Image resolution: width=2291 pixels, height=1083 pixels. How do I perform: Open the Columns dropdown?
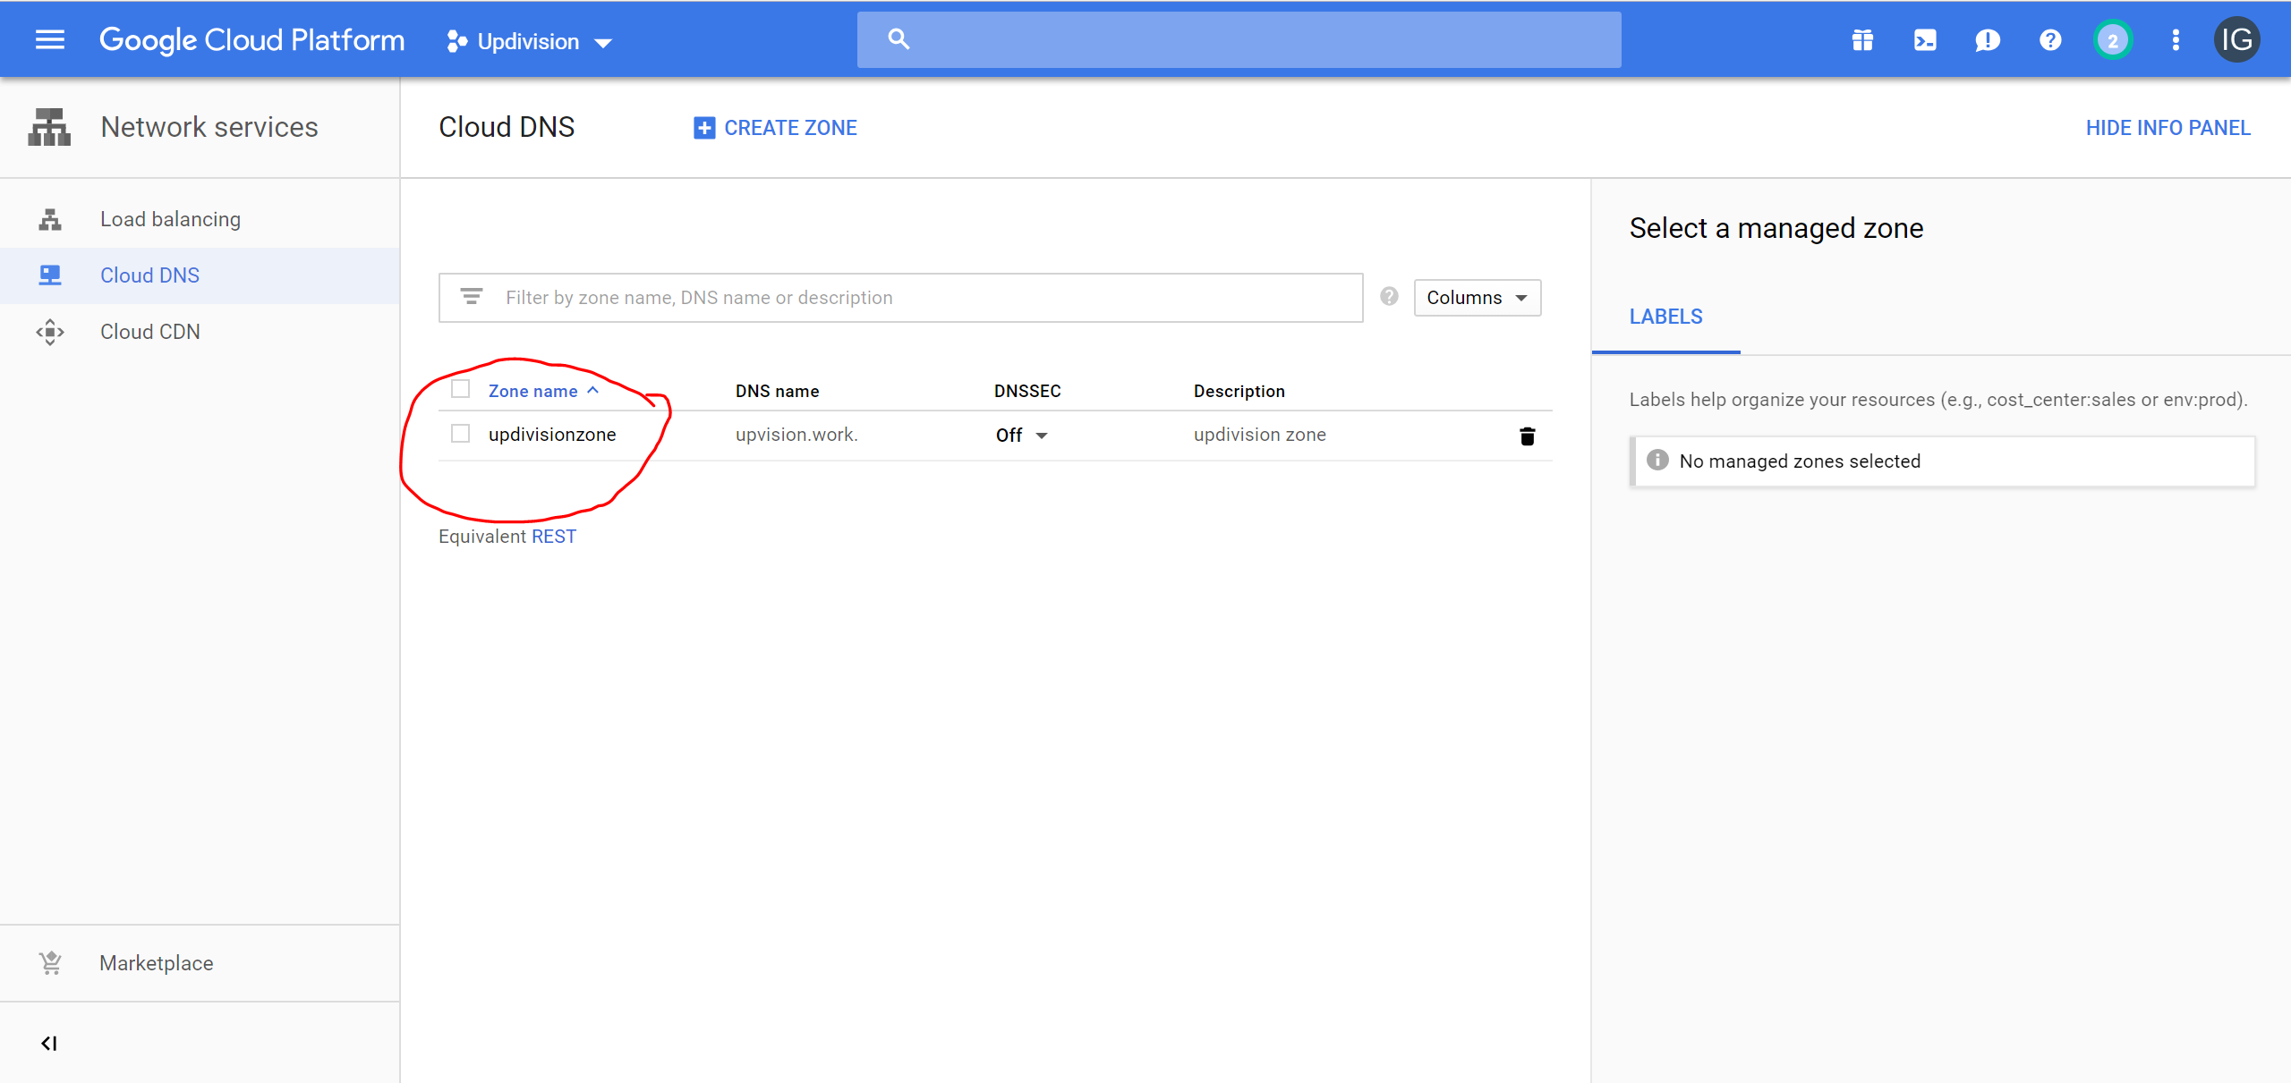tap(1478, 298)
